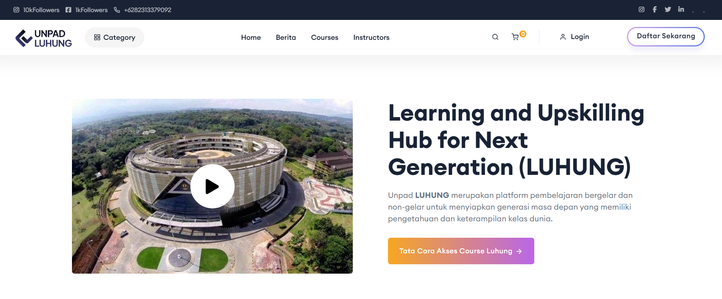The height and width of the screenshot is (299, 722).
Task: Play the campus video
Action: click(x=212, y=186)
